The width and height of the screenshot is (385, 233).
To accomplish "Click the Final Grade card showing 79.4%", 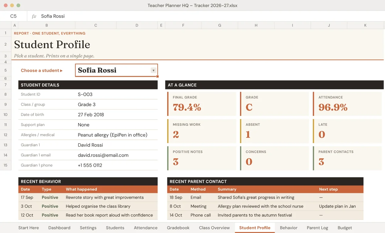I will [x=202, y=104].
